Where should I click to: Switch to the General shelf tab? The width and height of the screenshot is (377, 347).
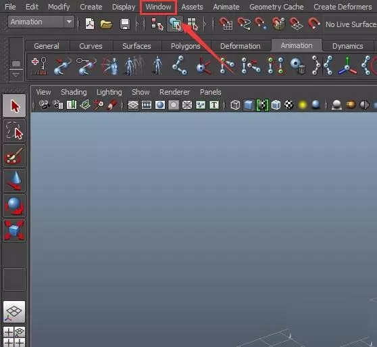click(47, 46)
